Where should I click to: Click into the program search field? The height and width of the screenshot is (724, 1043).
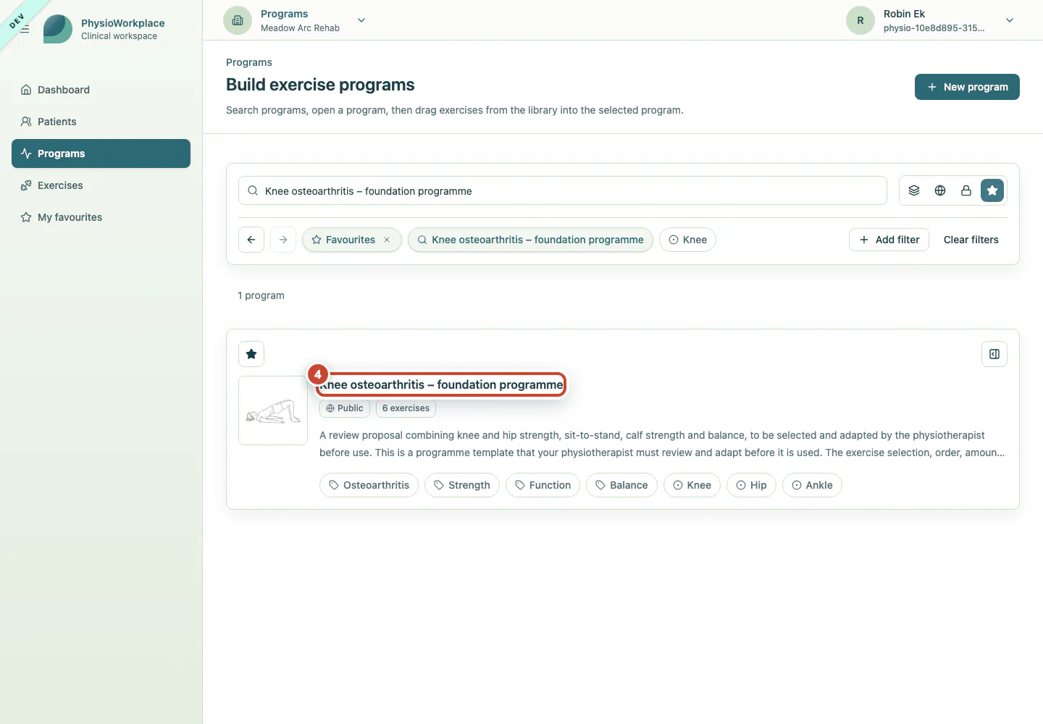point(563,190)
